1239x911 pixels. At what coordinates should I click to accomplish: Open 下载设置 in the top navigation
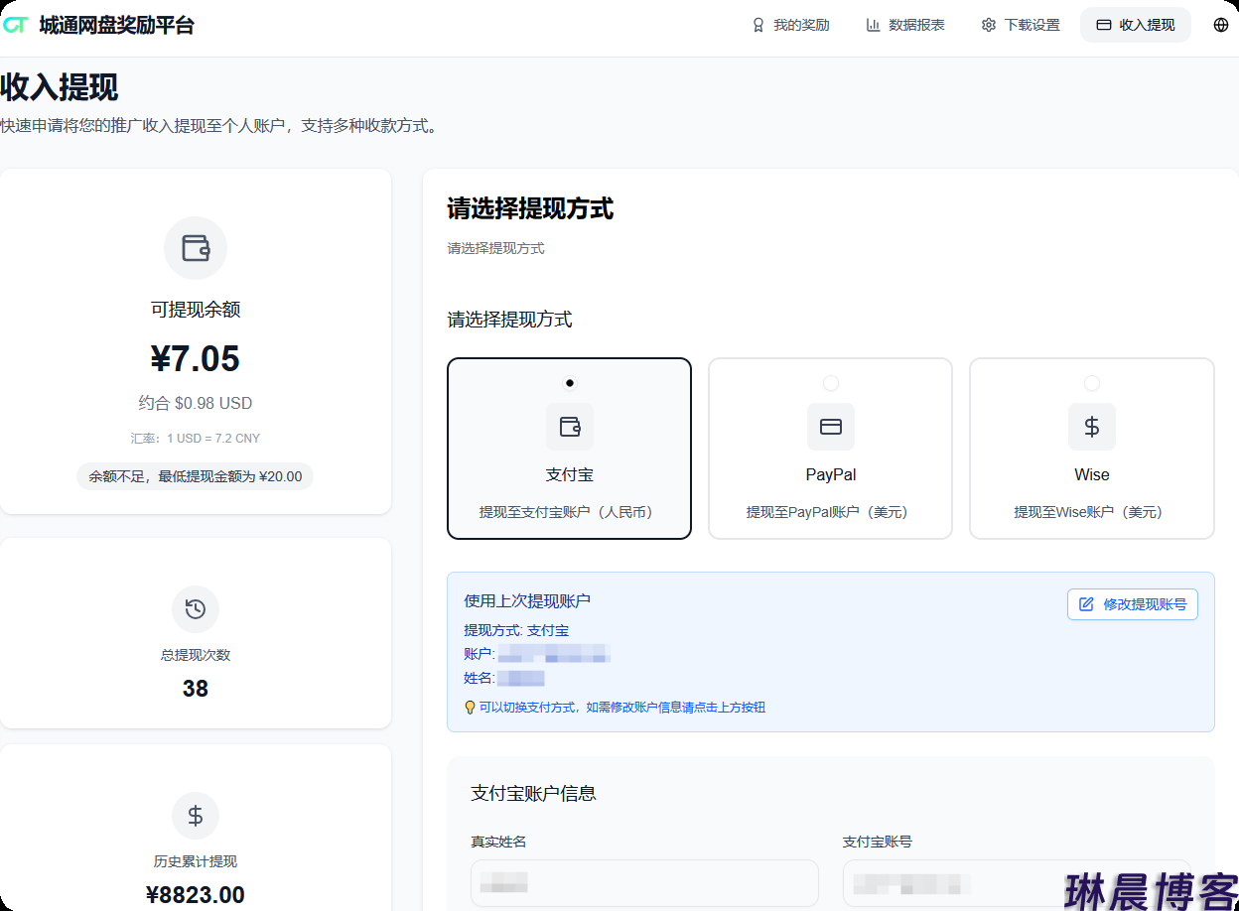click(x=1021, y=25)
